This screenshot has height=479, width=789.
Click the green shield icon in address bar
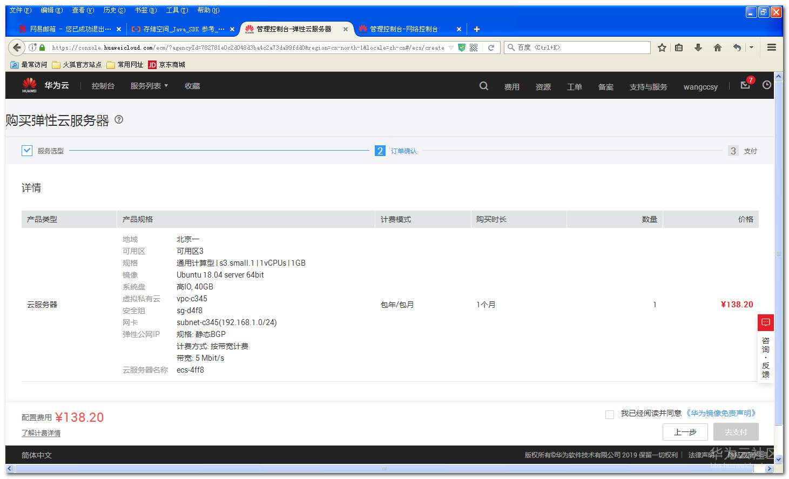coord(461,48)
